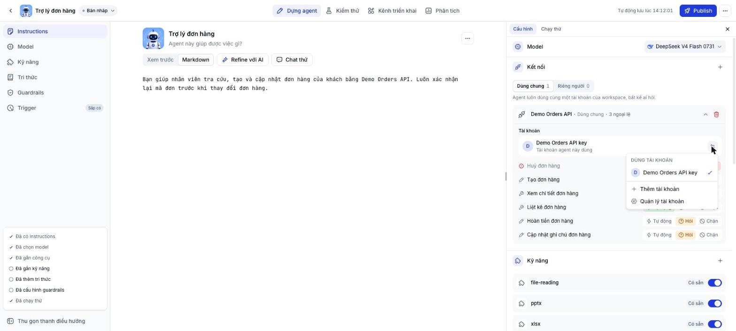Switch to Xem trước view

click(160, 60)
